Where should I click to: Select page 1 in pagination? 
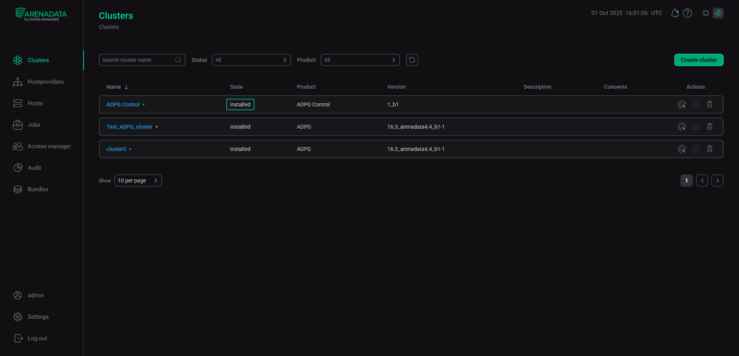point(686,180)
